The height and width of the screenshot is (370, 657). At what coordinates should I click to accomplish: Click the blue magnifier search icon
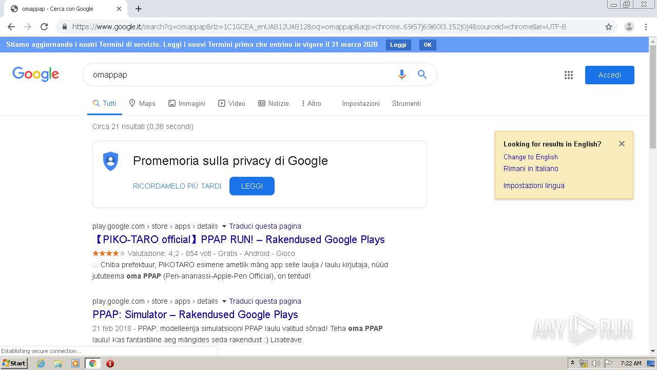(x=422, y=75)
